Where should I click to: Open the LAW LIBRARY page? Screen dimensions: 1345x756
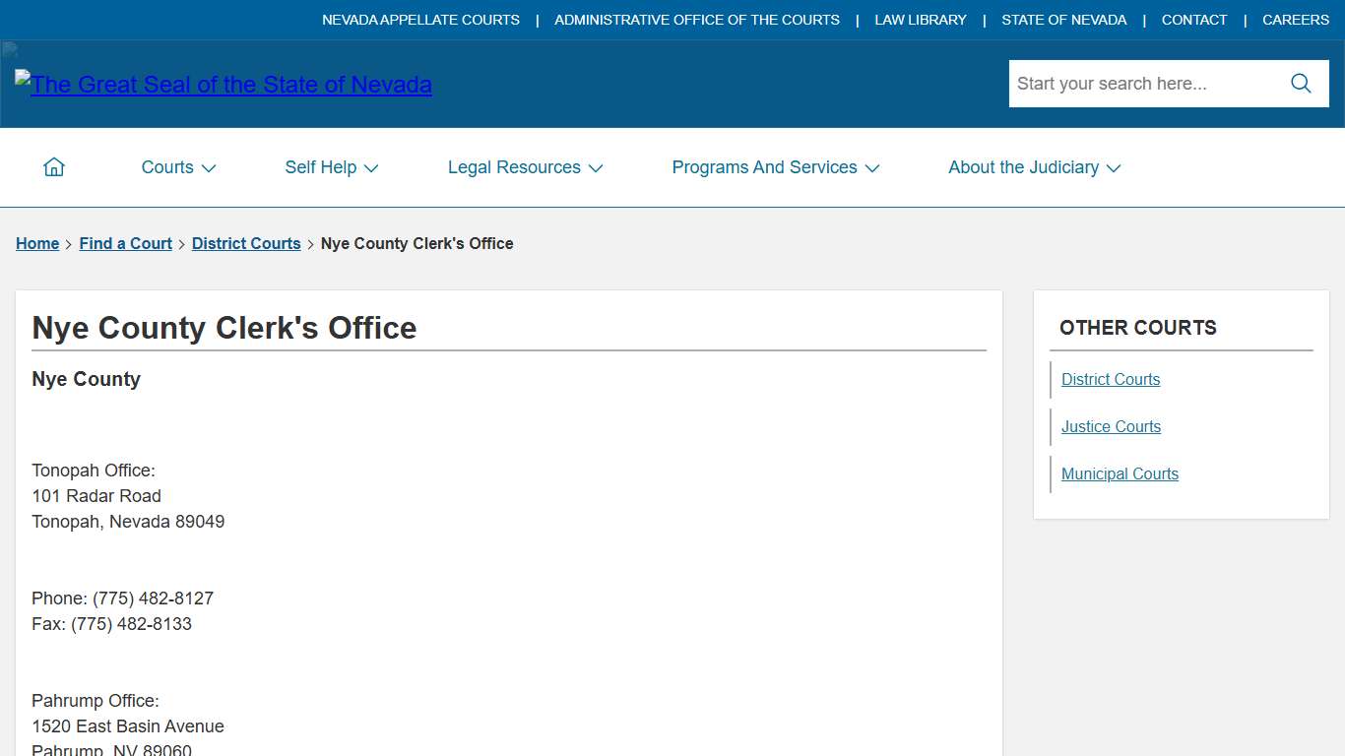tap(920, 20)
